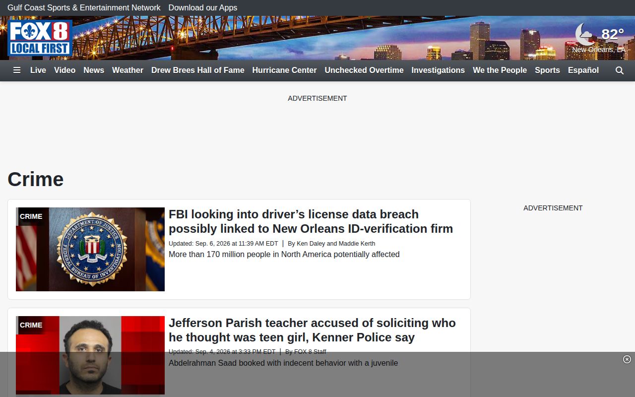This screenshot has height=397, width=635.
Task: Close the bottom overlay banner
Action: coord(627,359)
